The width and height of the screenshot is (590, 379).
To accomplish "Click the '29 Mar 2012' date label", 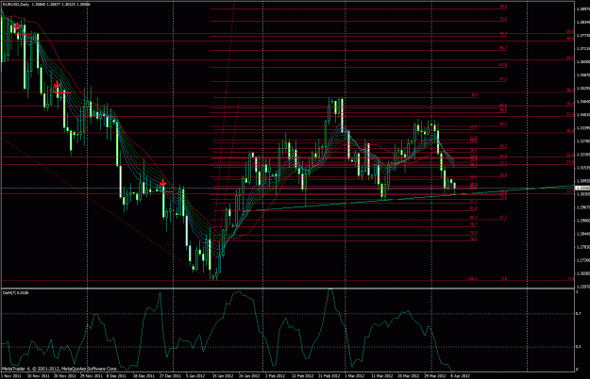I will 435,375.
